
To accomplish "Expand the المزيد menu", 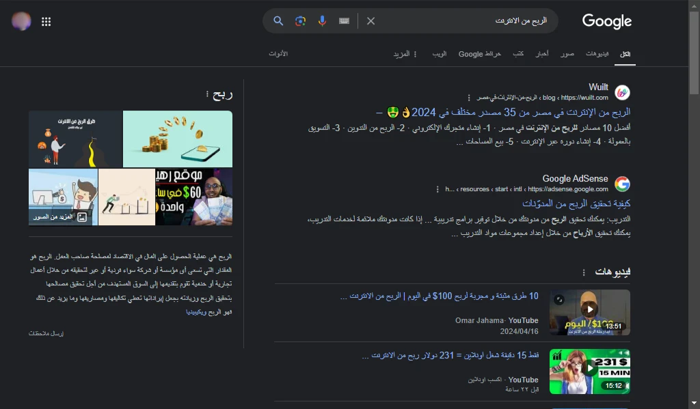I will click(405, 54).
